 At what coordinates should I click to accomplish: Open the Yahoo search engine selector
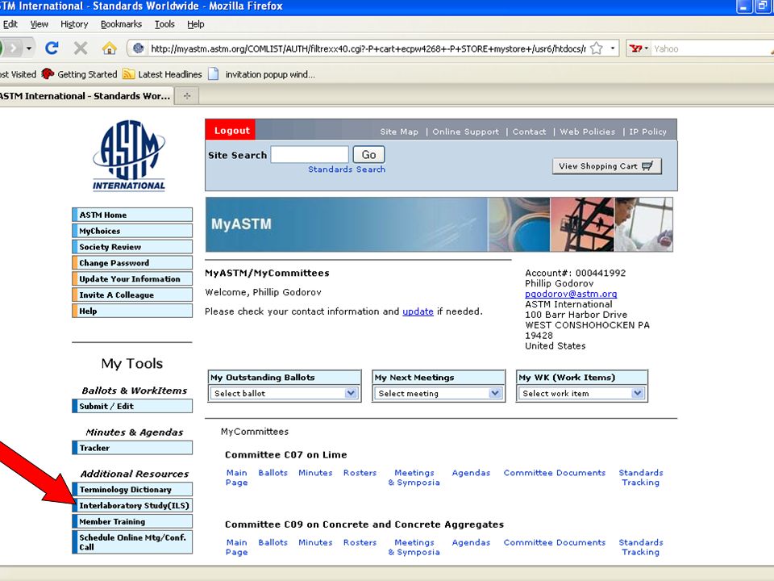(x=639, y=48)
